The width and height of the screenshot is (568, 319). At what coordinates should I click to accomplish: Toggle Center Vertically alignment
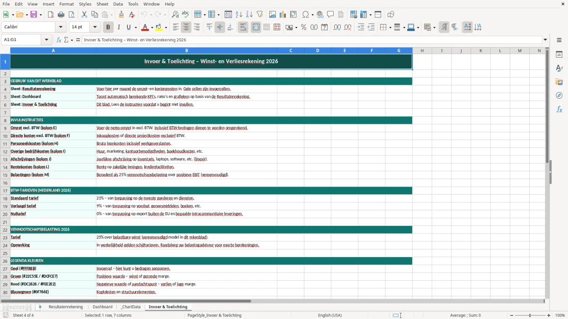tap(220, 27)
